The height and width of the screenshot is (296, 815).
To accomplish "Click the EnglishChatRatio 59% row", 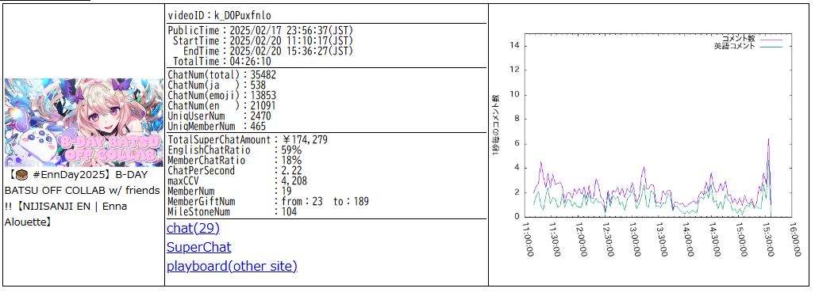I will 234,150.
